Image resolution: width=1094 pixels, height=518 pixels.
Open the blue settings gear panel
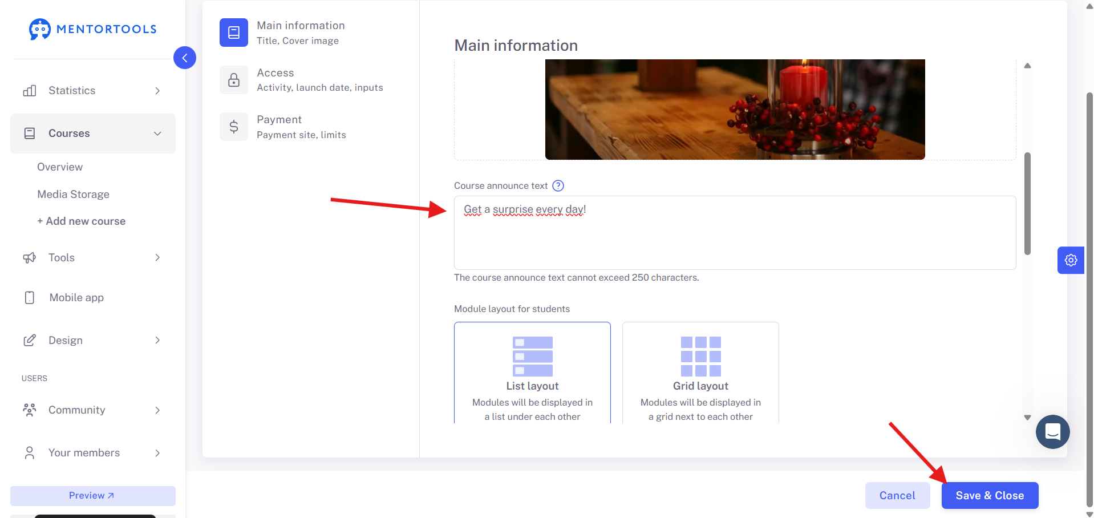(1071, 260)
